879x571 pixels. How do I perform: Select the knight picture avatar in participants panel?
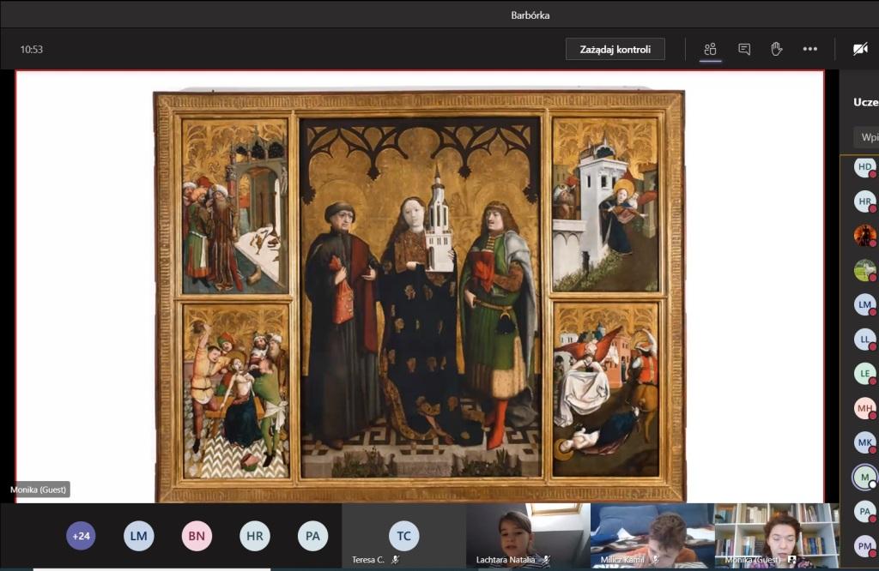click(x=865, y=236)
